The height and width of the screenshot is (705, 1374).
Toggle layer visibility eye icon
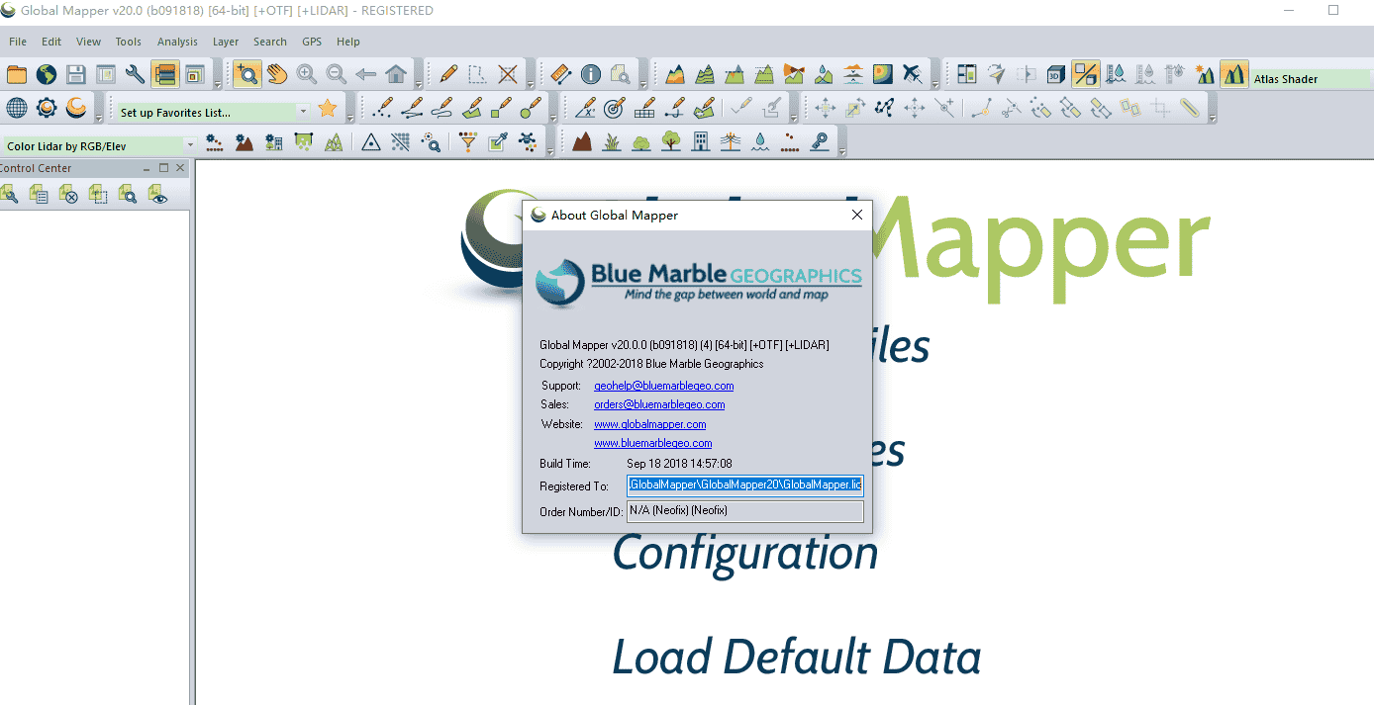pos(157,195)
